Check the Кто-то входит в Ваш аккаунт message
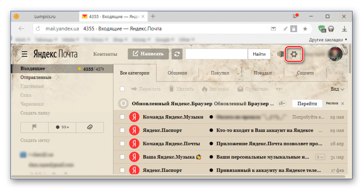 pyautogui.click(x=122, y=130)
